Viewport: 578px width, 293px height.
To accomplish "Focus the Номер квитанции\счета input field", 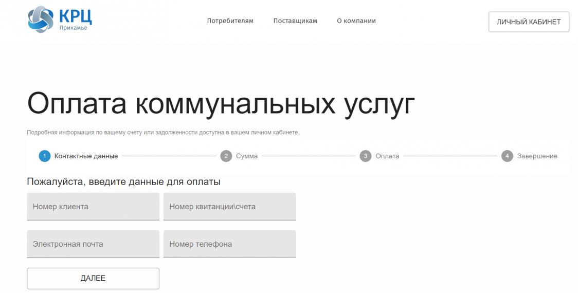I will coord(230,207).
